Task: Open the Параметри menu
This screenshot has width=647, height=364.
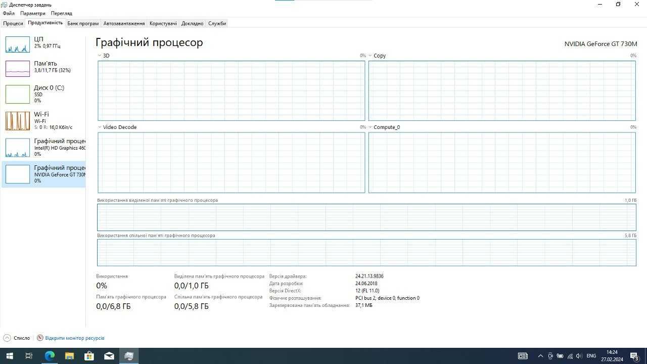Action: (33, 13)
